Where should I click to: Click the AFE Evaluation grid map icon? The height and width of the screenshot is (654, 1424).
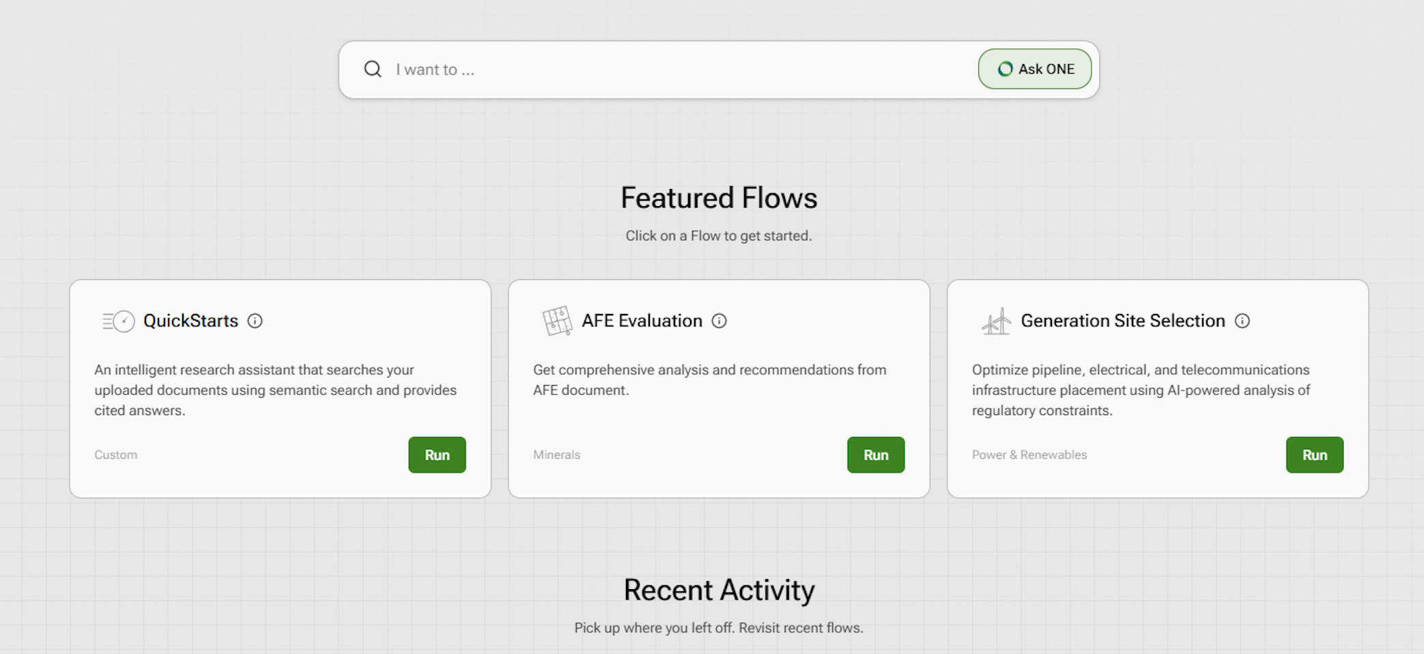coord(556,321)
